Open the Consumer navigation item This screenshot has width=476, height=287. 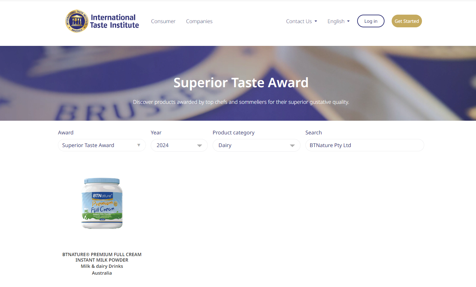pos(163,21)
